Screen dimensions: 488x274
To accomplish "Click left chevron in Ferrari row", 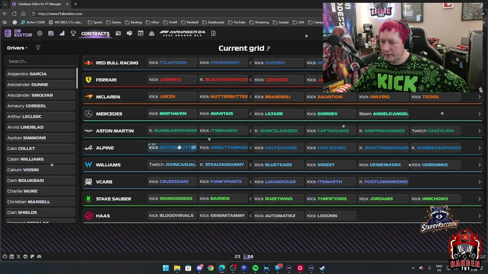I will coord(250,80).
